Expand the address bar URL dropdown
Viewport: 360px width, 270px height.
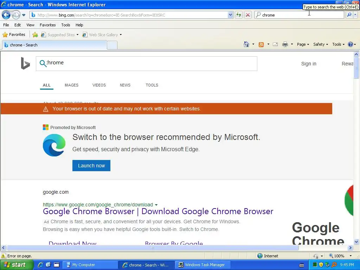click(x=230, y=15)
